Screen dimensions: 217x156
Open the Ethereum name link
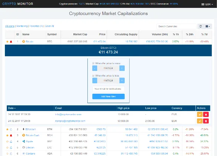31,129
